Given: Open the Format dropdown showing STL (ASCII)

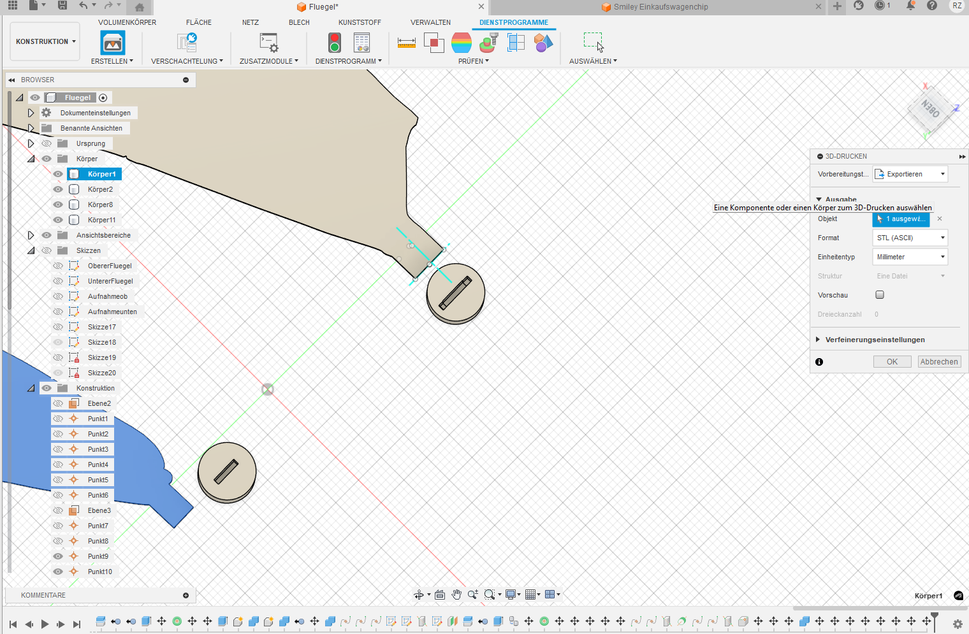Looking at the screenshot, I should [x=910, y=238].
